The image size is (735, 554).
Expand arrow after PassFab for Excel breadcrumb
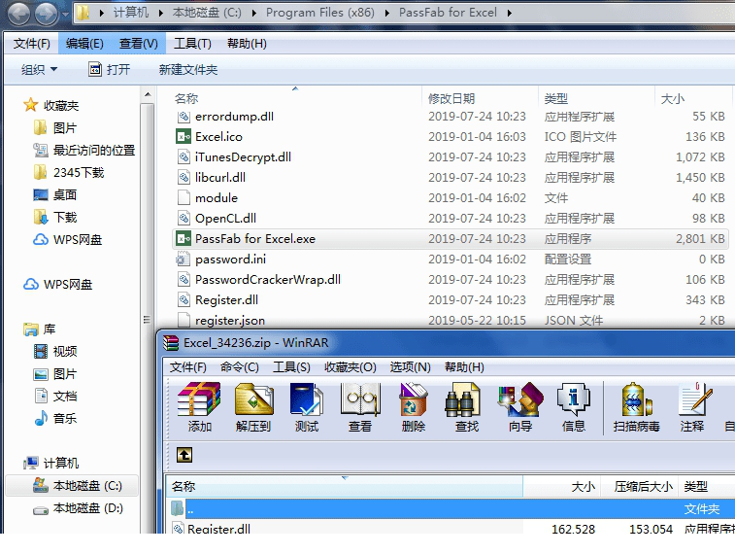510,14
